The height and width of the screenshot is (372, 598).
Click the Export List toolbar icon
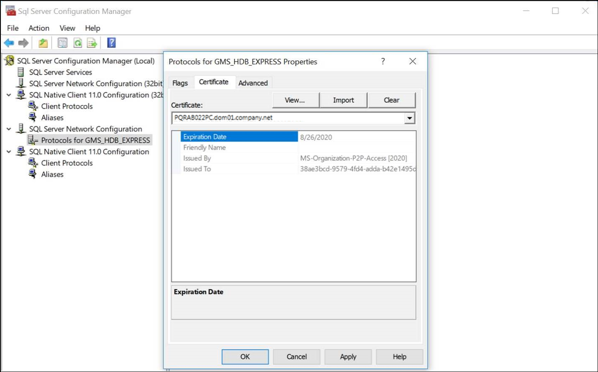(92, 43)
